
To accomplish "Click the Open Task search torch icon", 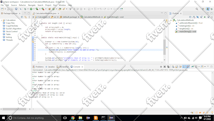I will point(64,9).
